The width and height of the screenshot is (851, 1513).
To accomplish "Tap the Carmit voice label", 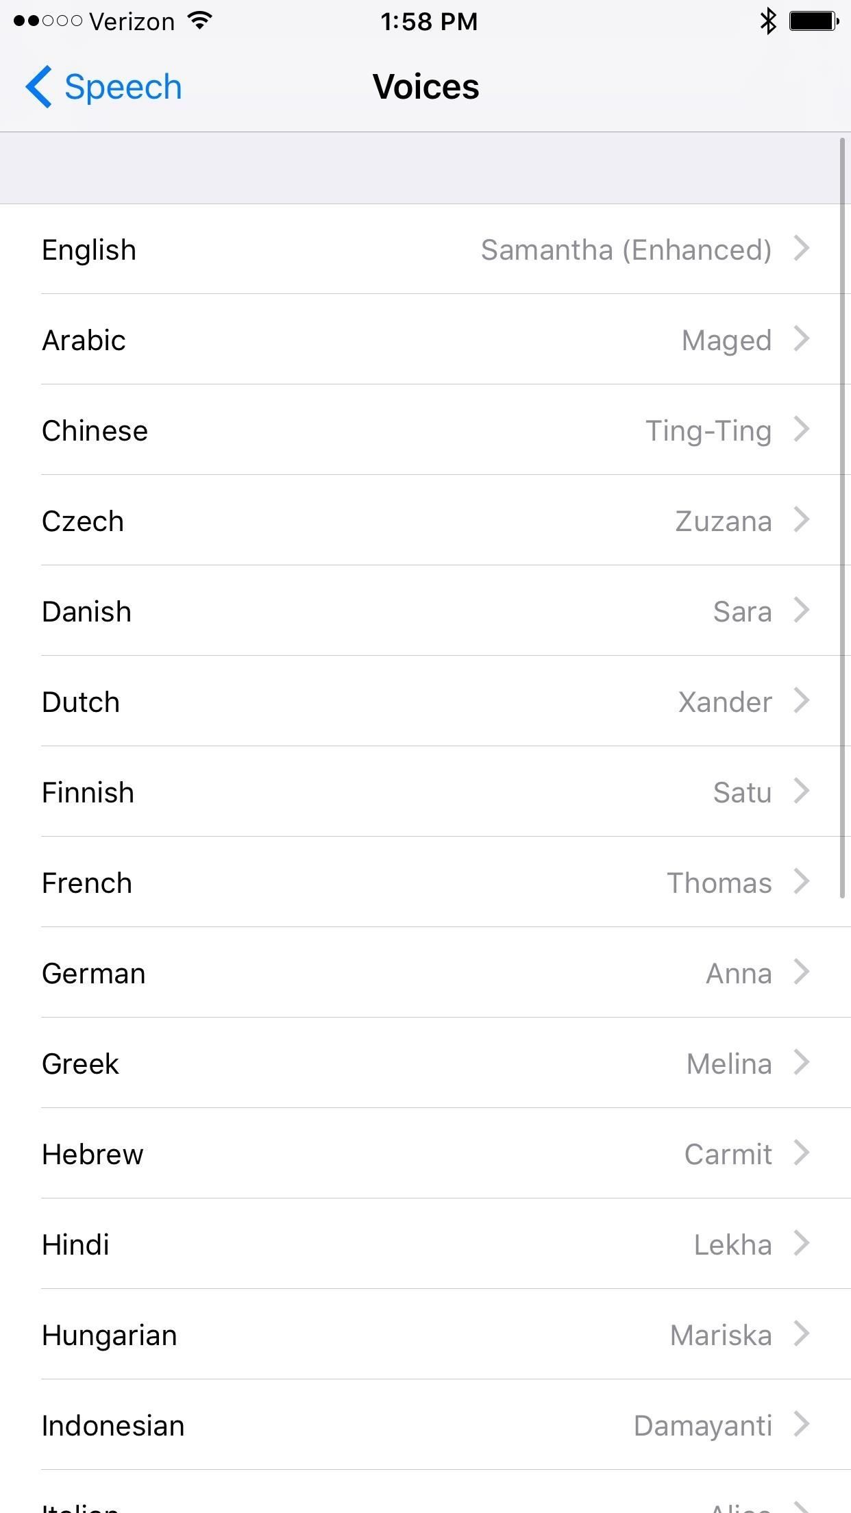I will tap(728, 1154).
